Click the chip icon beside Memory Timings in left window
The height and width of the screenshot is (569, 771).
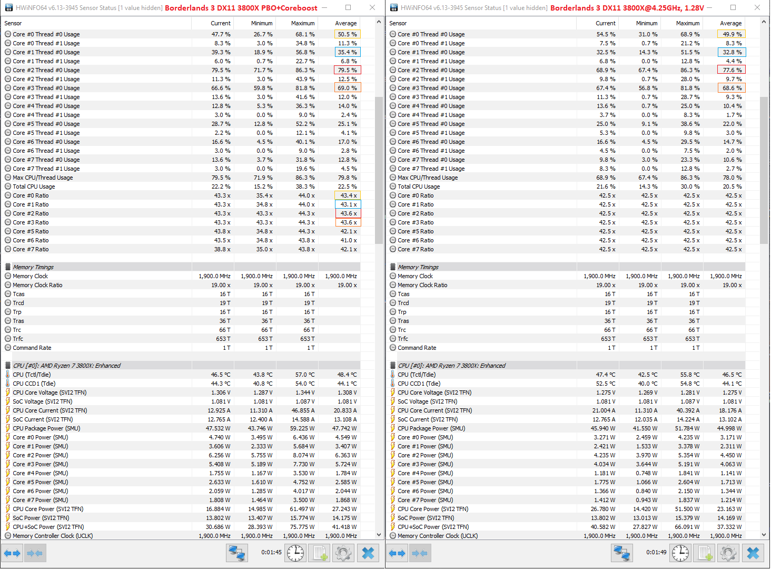pyautogui.click(x=8, y=267)
